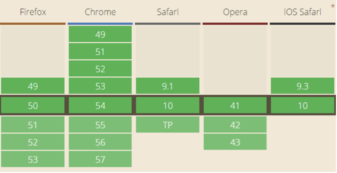This screenshot has width=337, height=173.
Task: Select the Chrome 52 version cell
Action: (100, 69)
